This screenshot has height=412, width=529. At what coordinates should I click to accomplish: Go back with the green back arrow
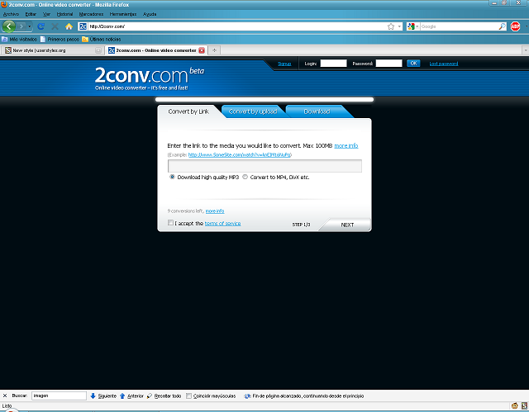pyautogui.click(x=9, y=26)
